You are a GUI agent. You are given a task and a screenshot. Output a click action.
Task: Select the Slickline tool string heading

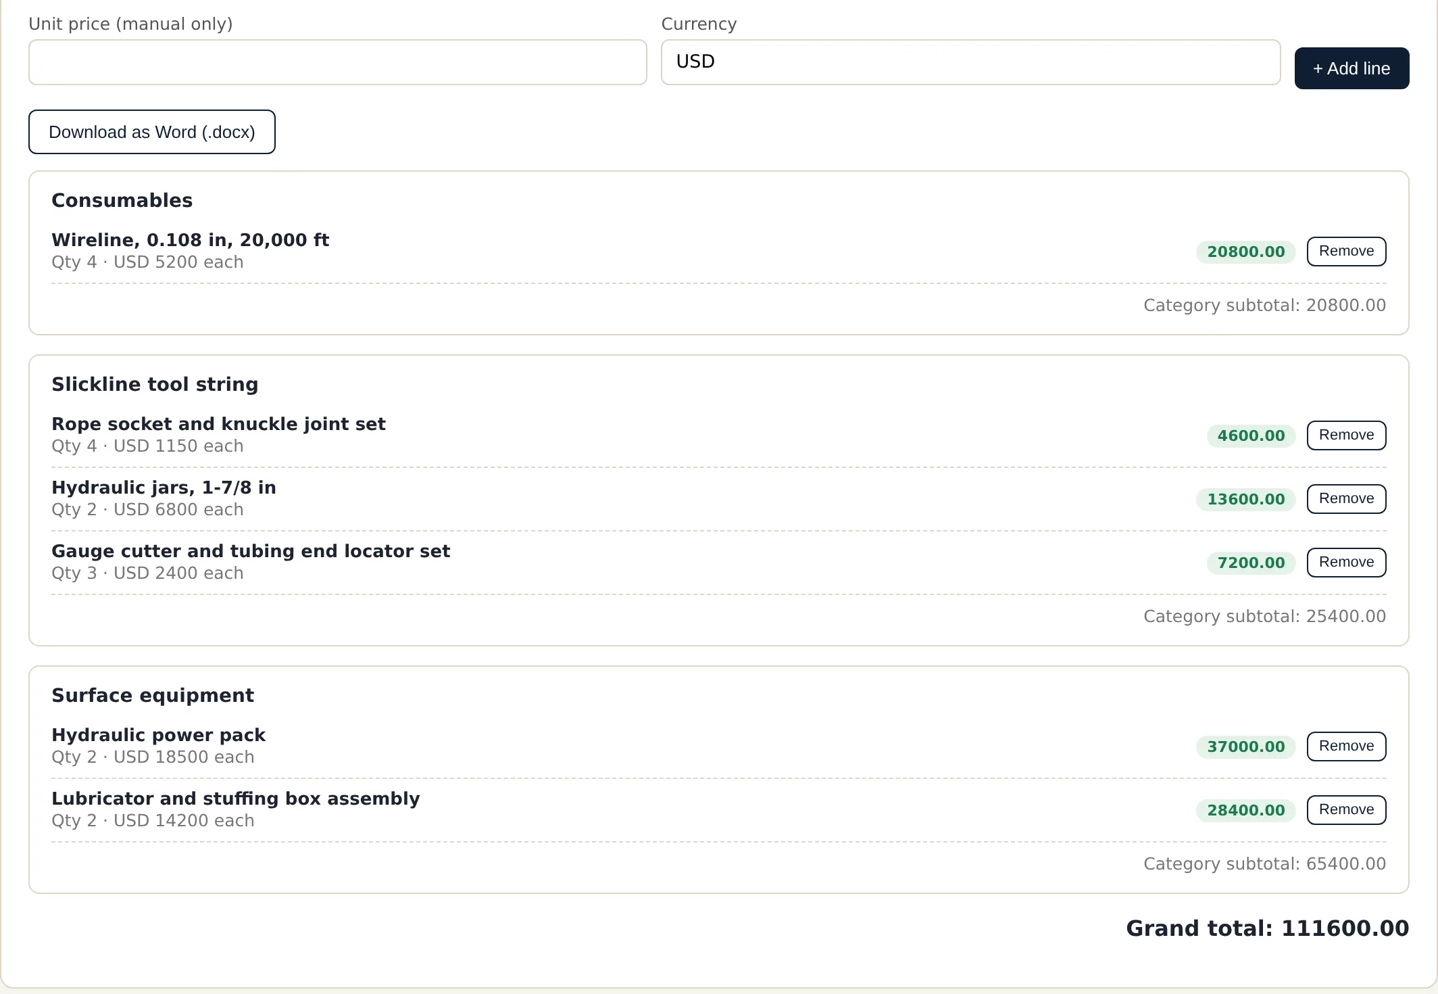tap(155, 384)
